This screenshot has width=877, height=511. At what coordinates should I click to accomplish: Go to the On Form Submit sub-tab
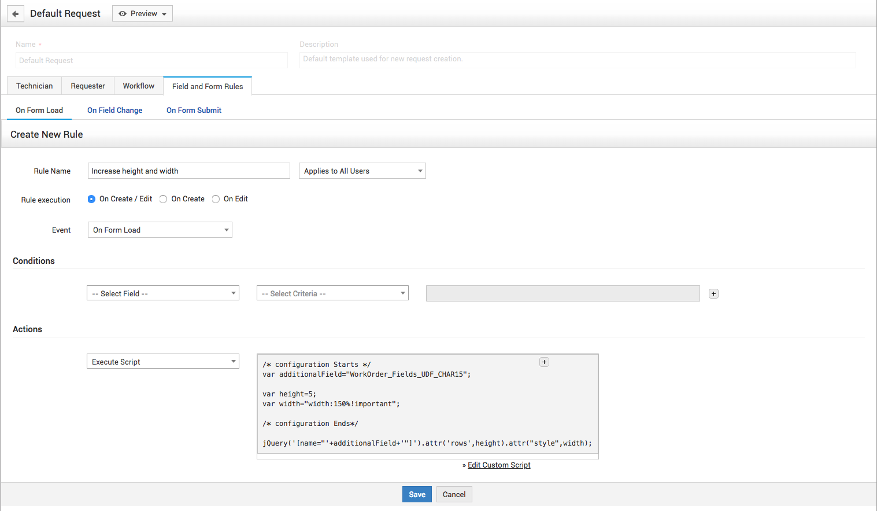point(194,111)
